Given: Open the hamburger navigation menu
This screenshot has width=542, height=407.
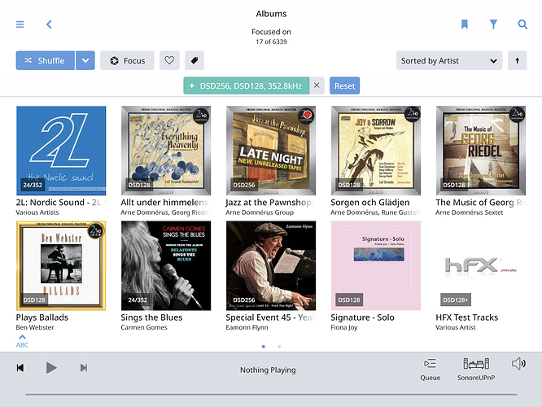Looking at the screenshot, I should tap(20, 24).
